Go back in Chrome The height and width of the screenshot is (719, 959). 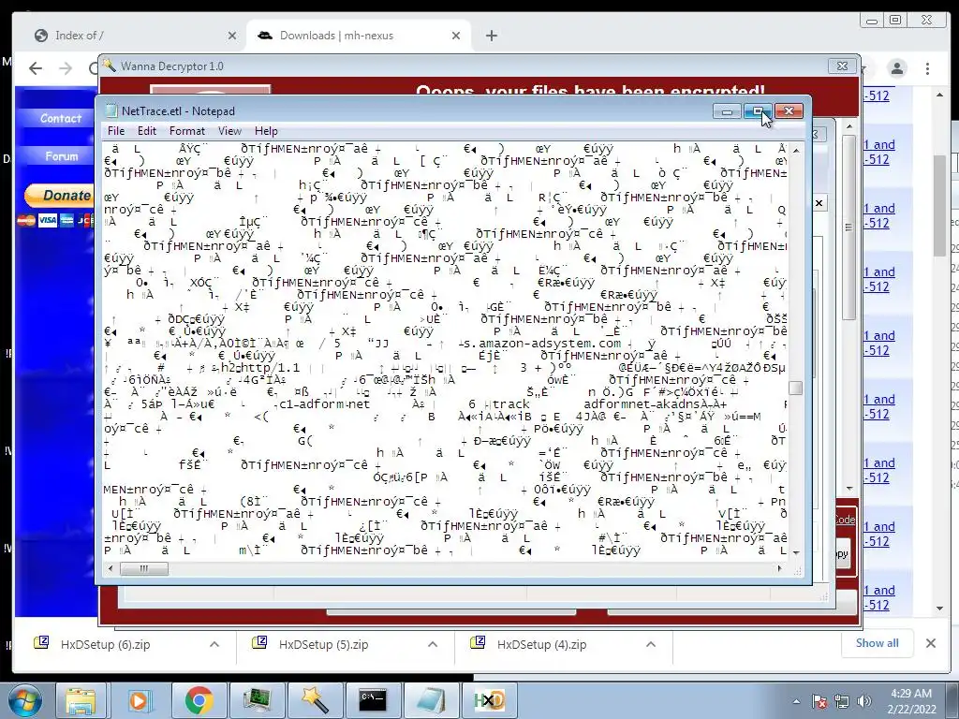[36, 68]
